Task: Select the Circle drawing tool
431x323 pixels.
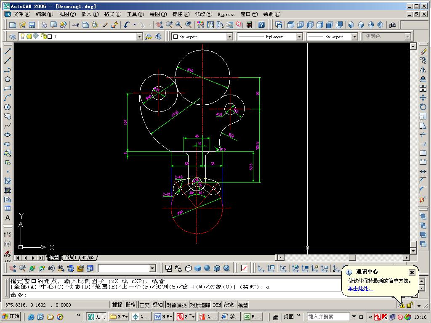Action: click(x=8, y=107)
